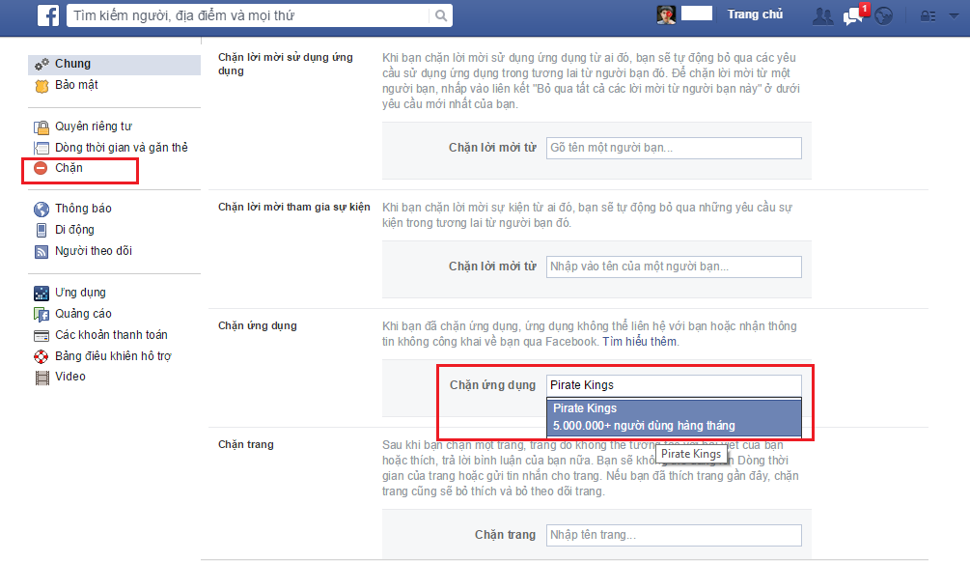Click the magnifier search button
Image resolution: width=970 pixels, height=561 pixels.
coord(440,15)
